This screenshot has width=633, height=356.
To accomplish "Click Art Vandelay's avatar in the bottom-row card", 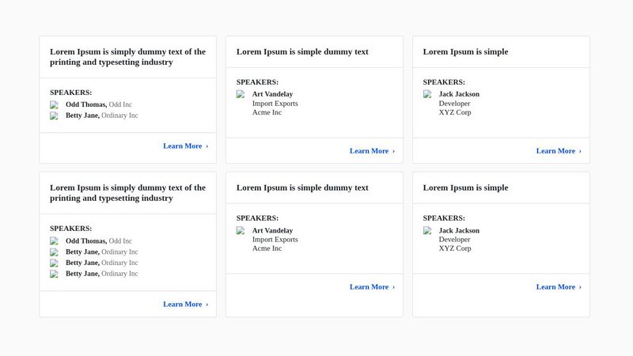I will (x=241, y=231).
